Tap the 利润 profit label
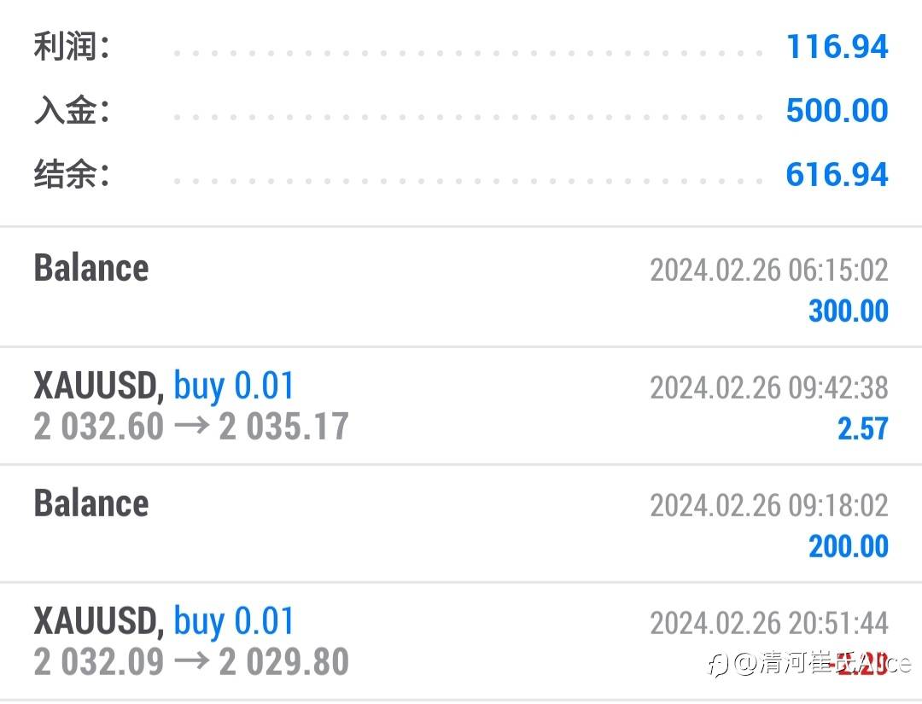 (x=72, y=46)
